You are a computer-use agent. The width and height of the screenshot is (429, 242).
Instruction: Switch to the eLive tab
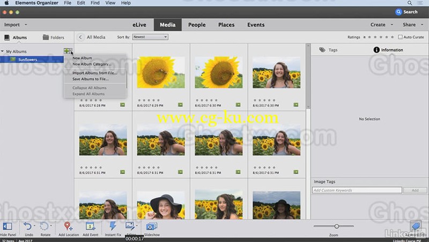click(139, 25)
